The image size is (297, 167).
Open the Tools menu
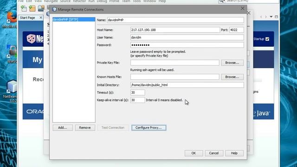136,1
